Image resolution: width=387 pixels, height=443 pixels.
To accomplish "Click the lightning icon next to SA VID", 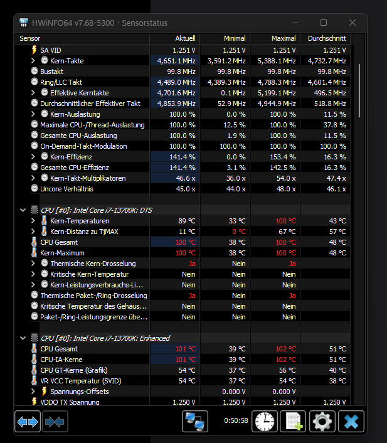I will (34, 50).
